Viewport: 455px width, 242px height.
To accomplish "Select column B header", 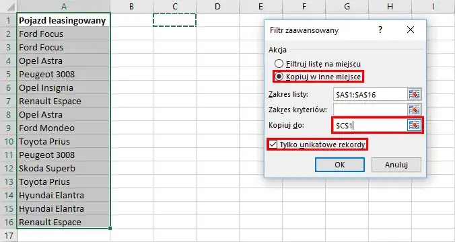I will (131, 6).
